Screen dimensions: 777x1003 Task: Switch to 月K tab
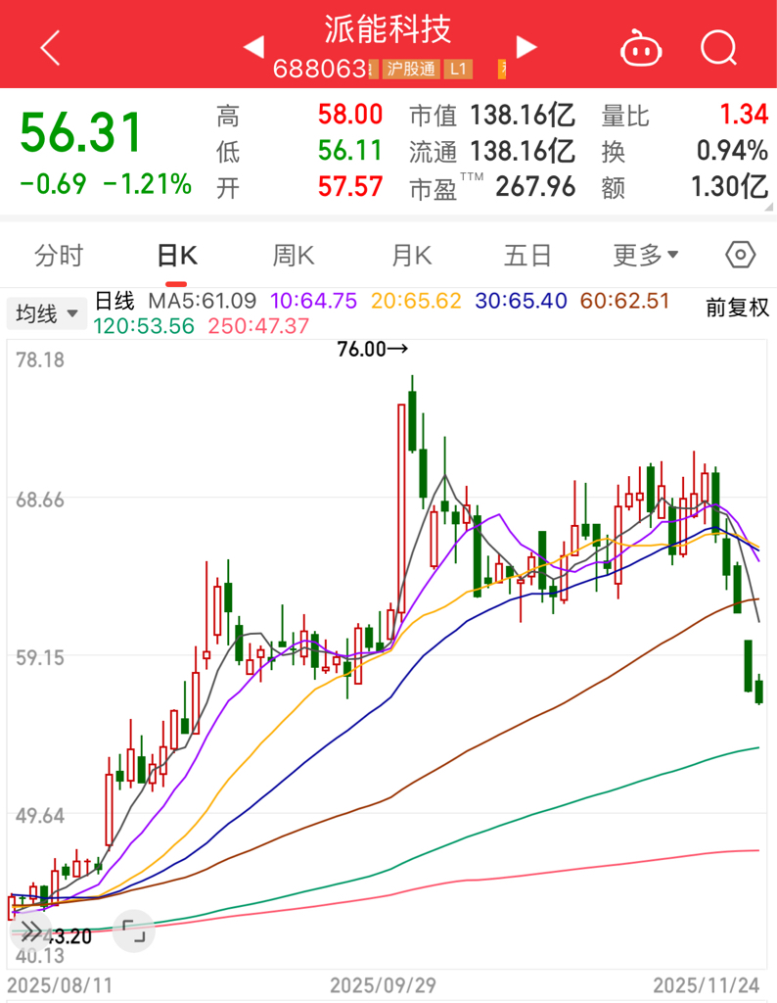tap(412, 256)
